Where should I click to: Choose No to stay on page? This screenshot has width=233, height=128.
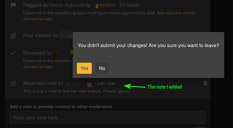pos(102,68)
